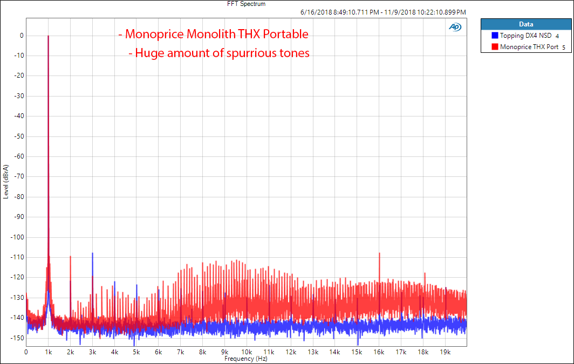
Task: Click the -30 tick on the Level axis
Action: 19,96
